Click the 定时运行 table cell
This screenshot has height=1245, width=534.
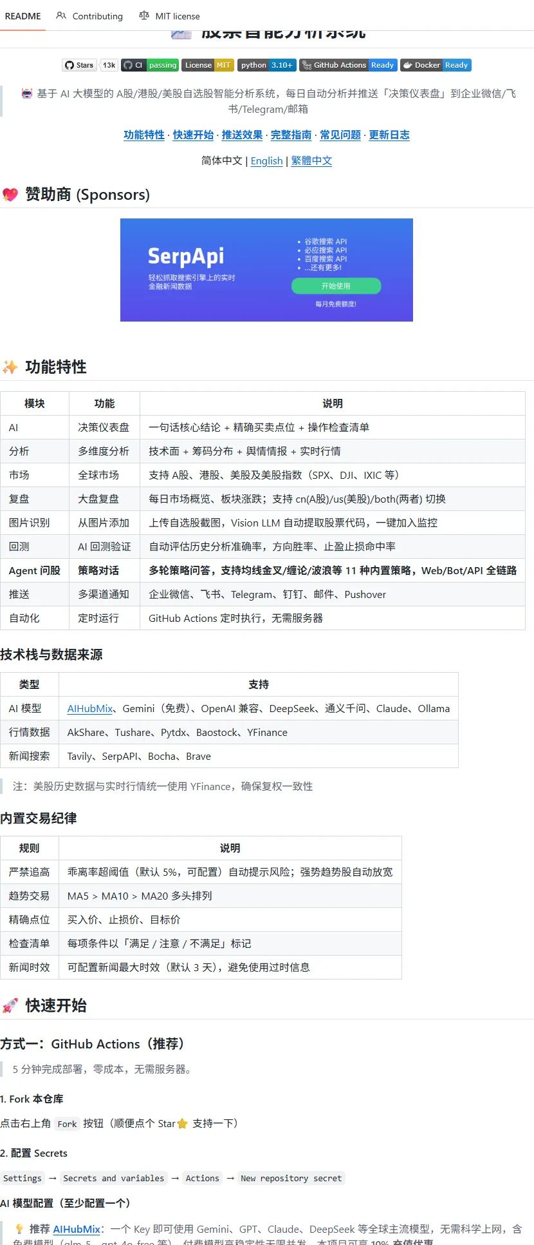[x=104, y=618]
